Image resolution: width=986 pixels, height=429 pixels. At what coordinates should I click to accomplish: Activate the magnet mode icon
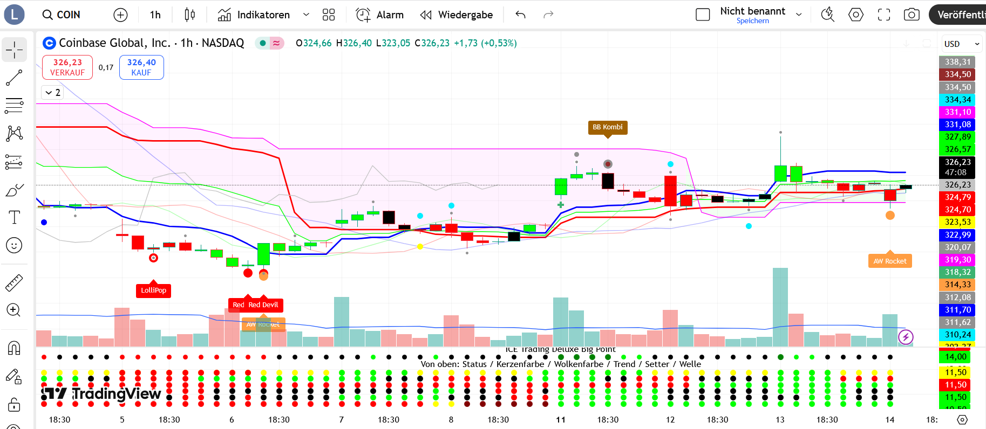[14, 348]
